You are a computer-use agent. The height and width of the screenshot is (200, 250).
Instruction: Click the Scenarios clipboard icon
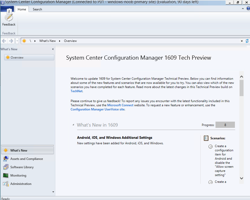pyautogui.click(x=206, y=138)
